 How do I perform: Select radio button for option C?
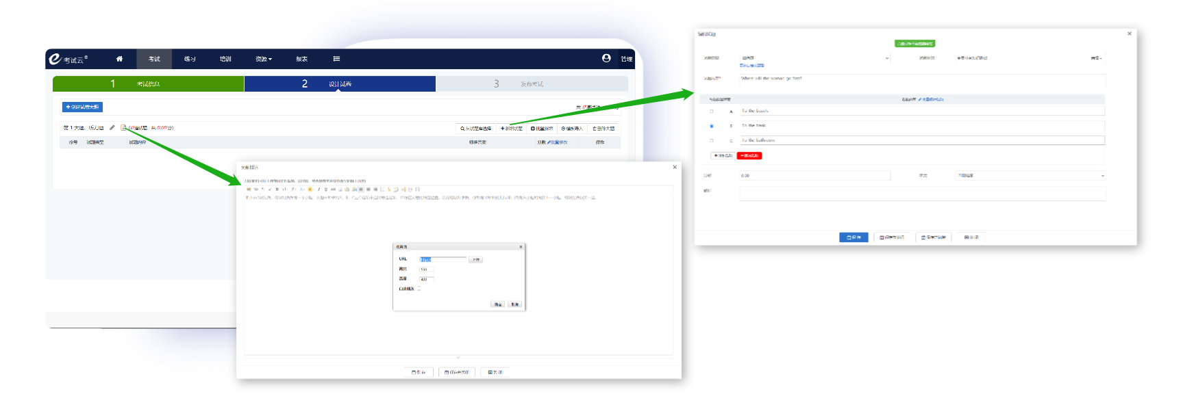pos(712,141)
